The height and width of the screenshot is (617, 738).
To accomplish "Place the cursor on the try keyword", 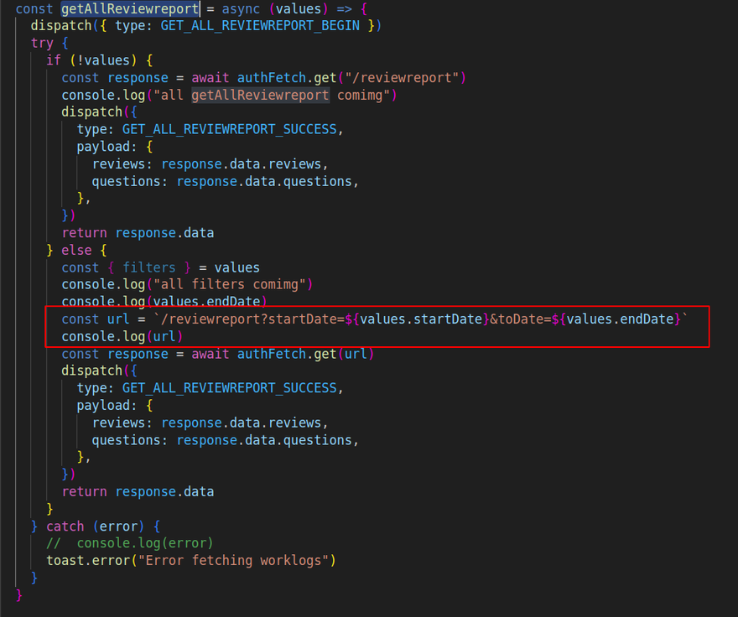I will pyautogui.click(x=42, y=43).
